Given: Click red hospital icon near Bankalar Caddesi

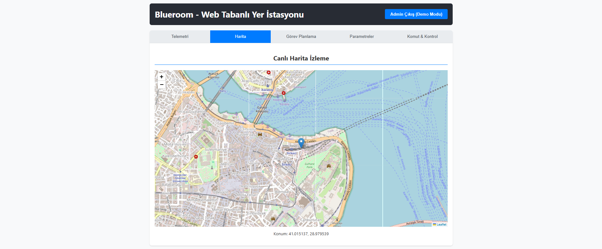Looking at the screenshot, I should tap(269, 72).
